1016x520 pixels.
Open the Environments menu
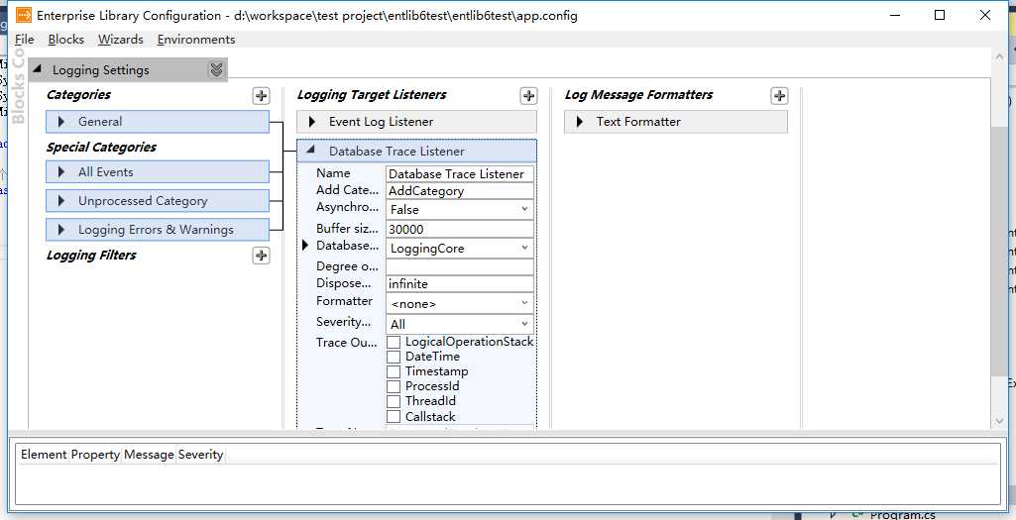point(196,39)
